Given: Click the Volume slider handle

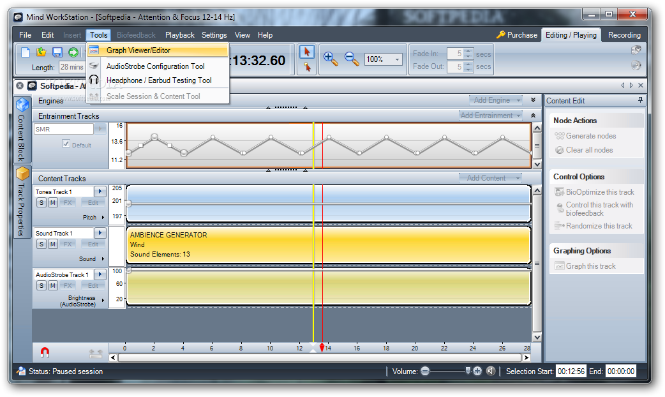Looking at the screenshot, I should [468, 371].
